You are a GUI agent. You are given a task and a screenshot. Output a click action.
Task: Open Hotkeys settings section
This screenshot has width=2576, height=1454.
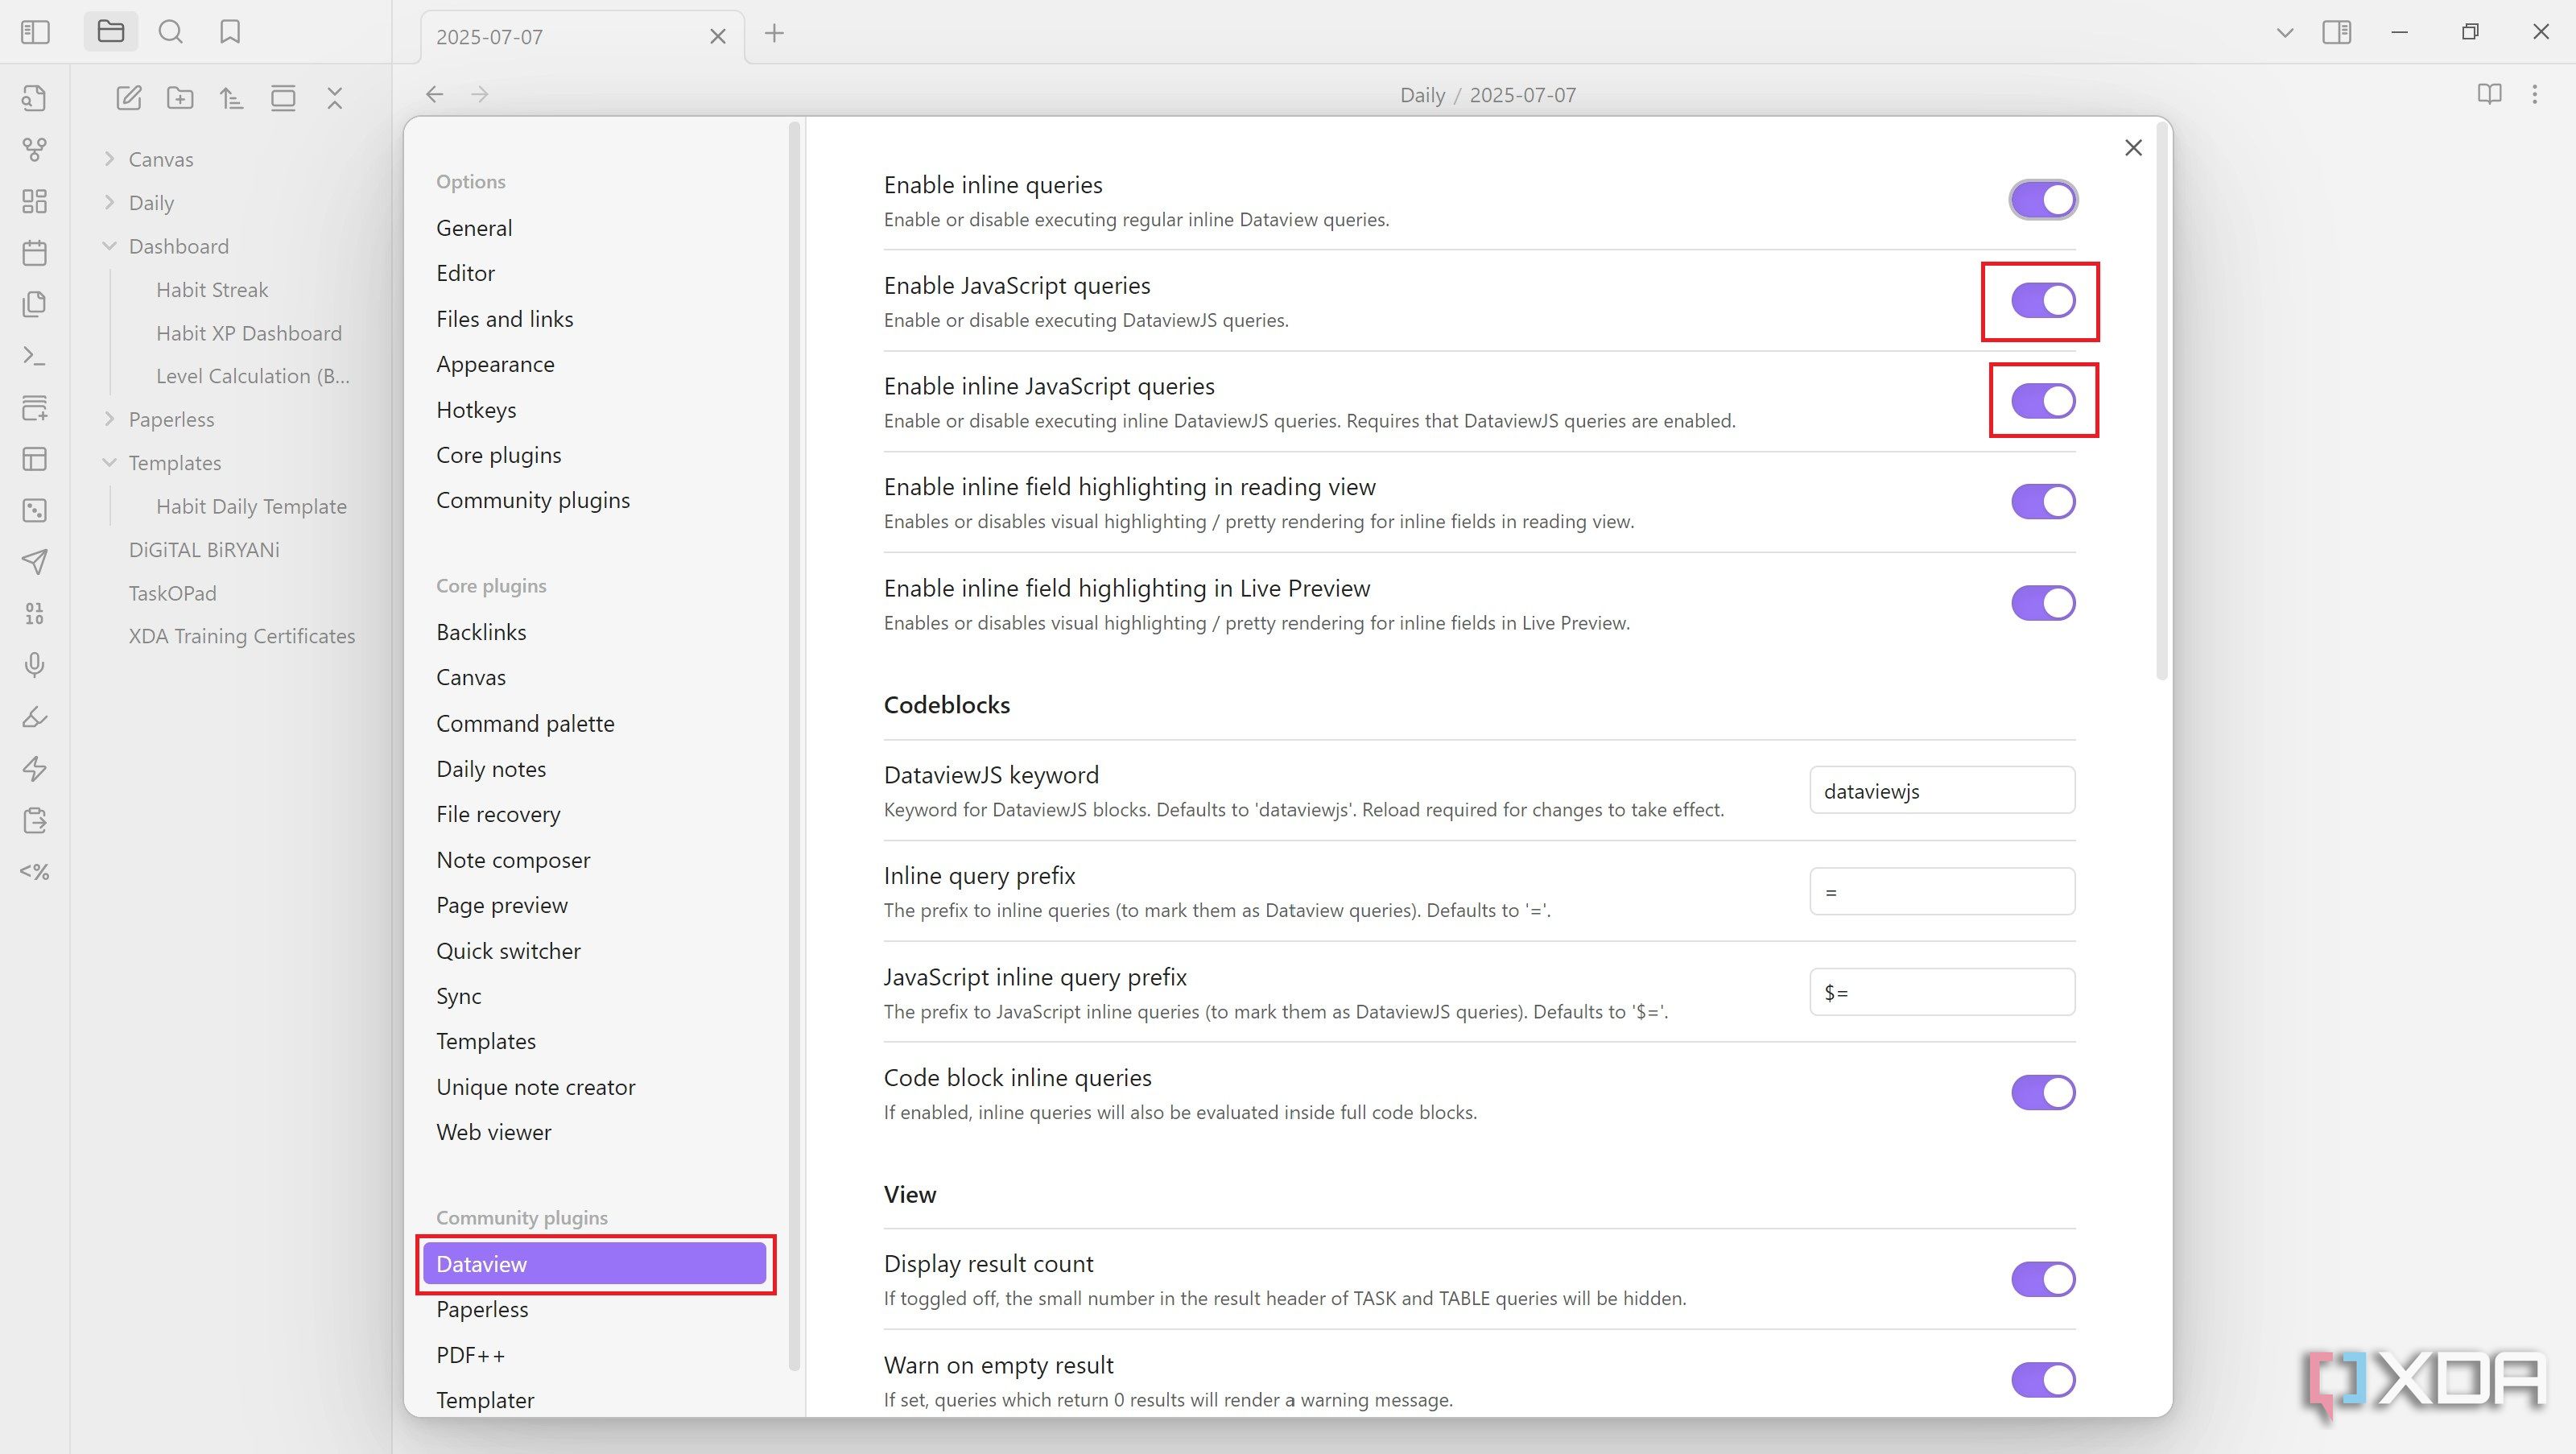point(476,410)
